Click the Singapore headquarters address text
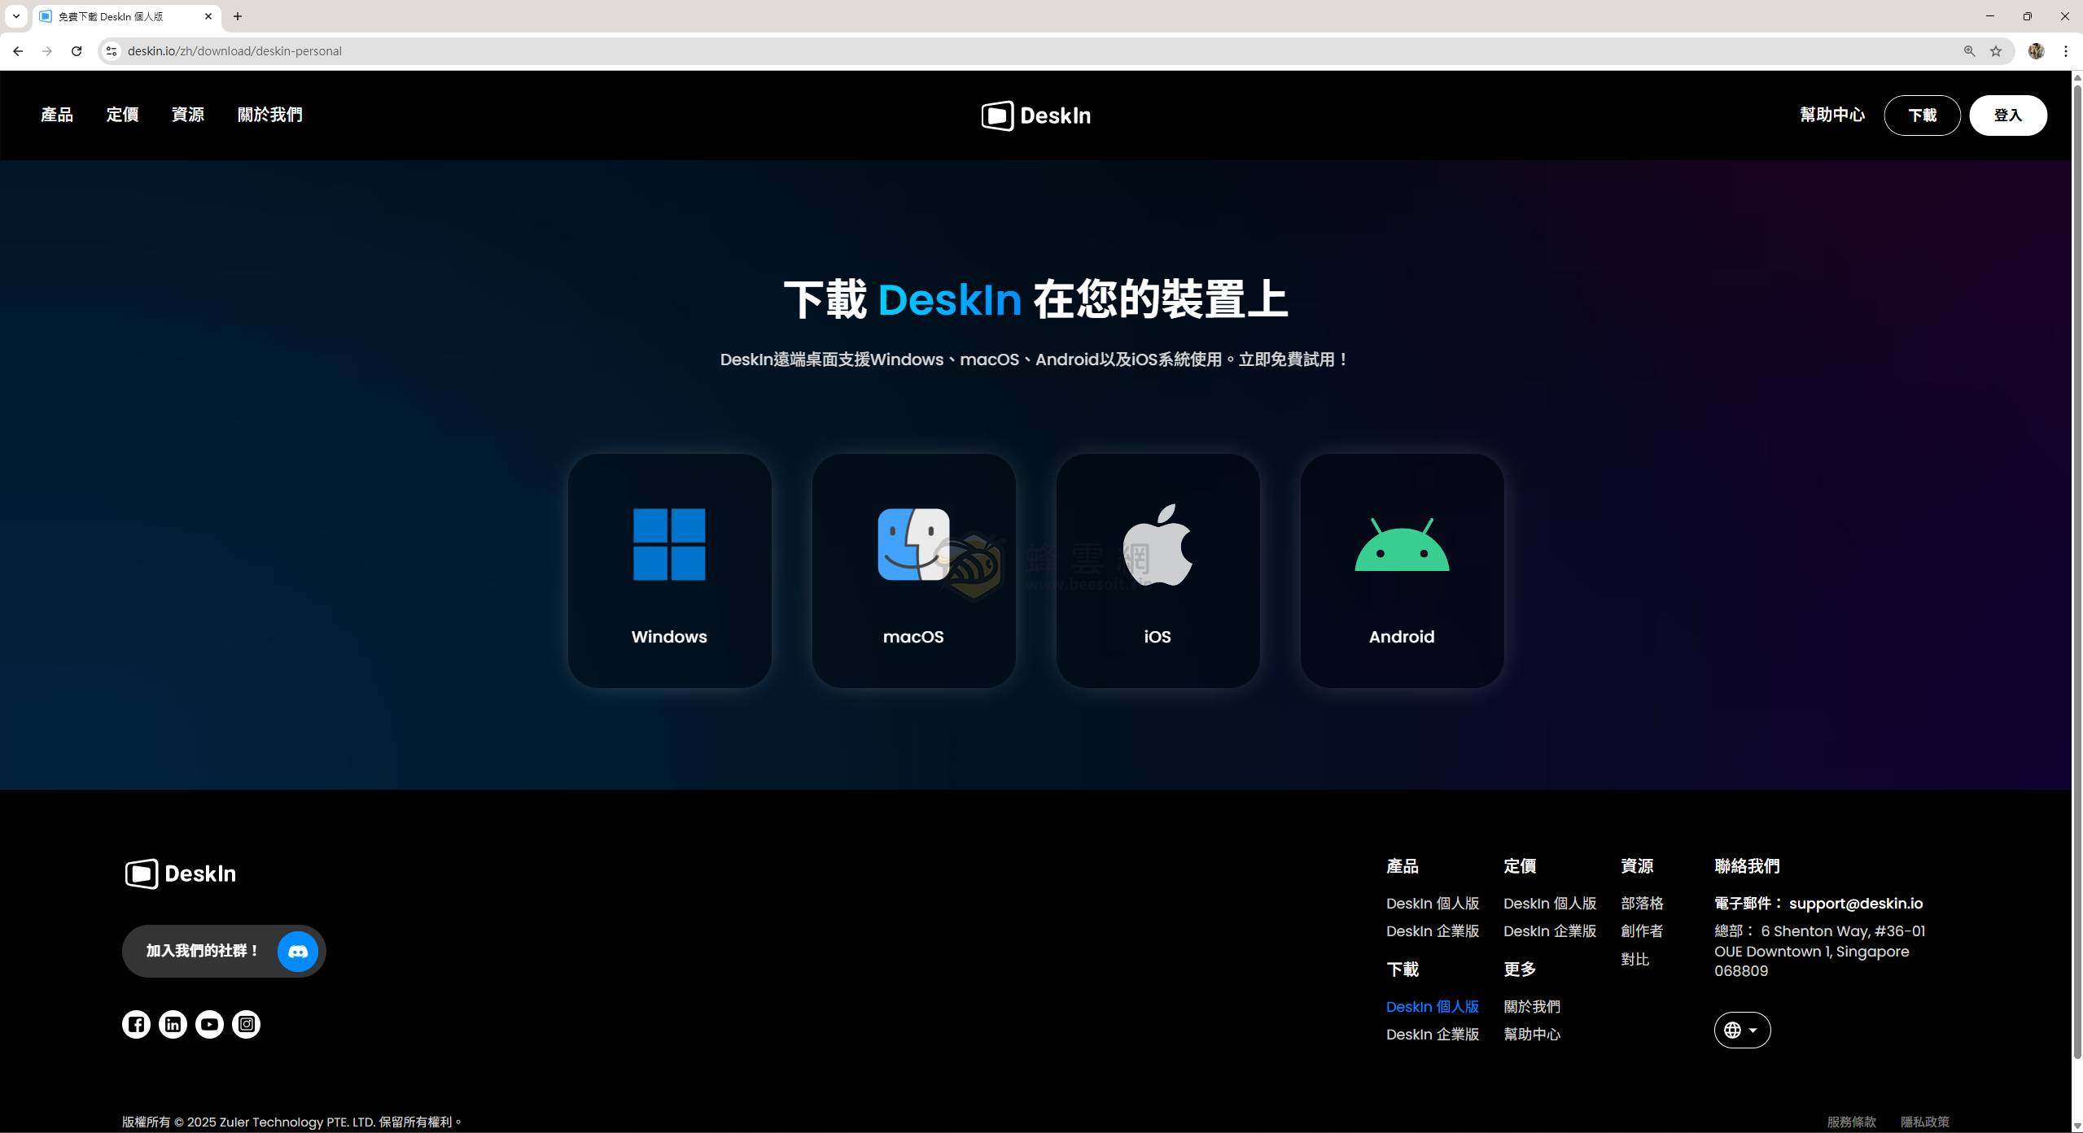This screenshot has height=1133, width=2083. point(1820,951)
